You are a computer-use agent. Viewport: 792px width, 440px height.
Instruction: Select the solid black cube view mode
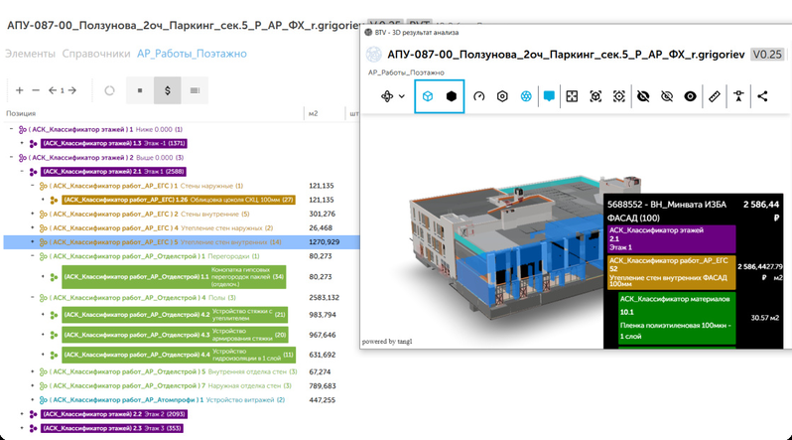tap(452, 96)
